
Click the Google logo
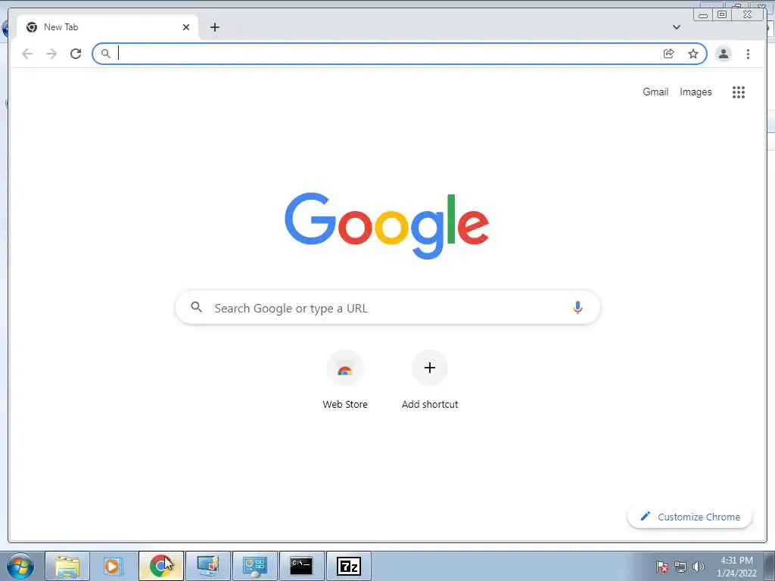point(387,225)
